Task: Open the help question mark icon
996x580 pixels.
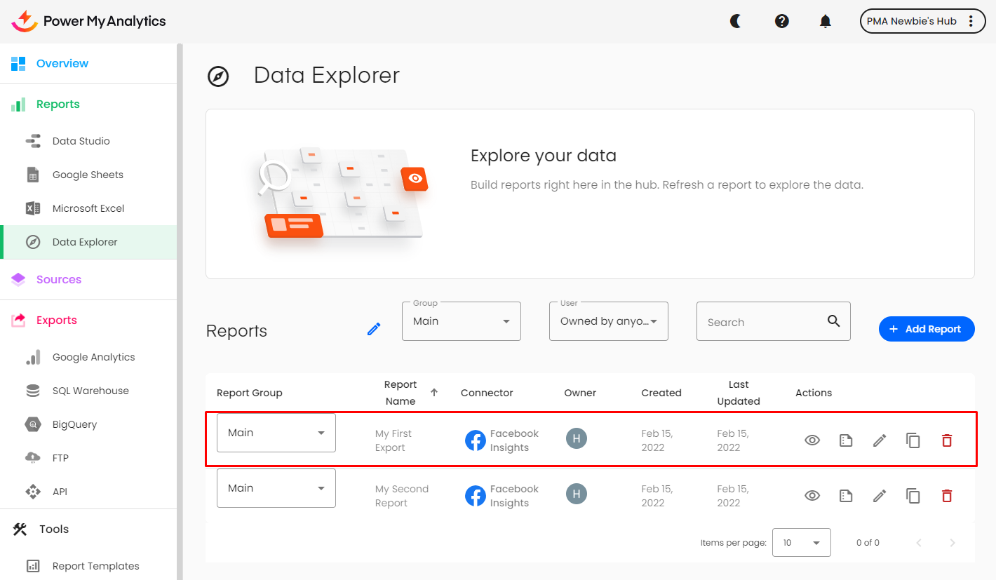Action: (x=782, y=21)
